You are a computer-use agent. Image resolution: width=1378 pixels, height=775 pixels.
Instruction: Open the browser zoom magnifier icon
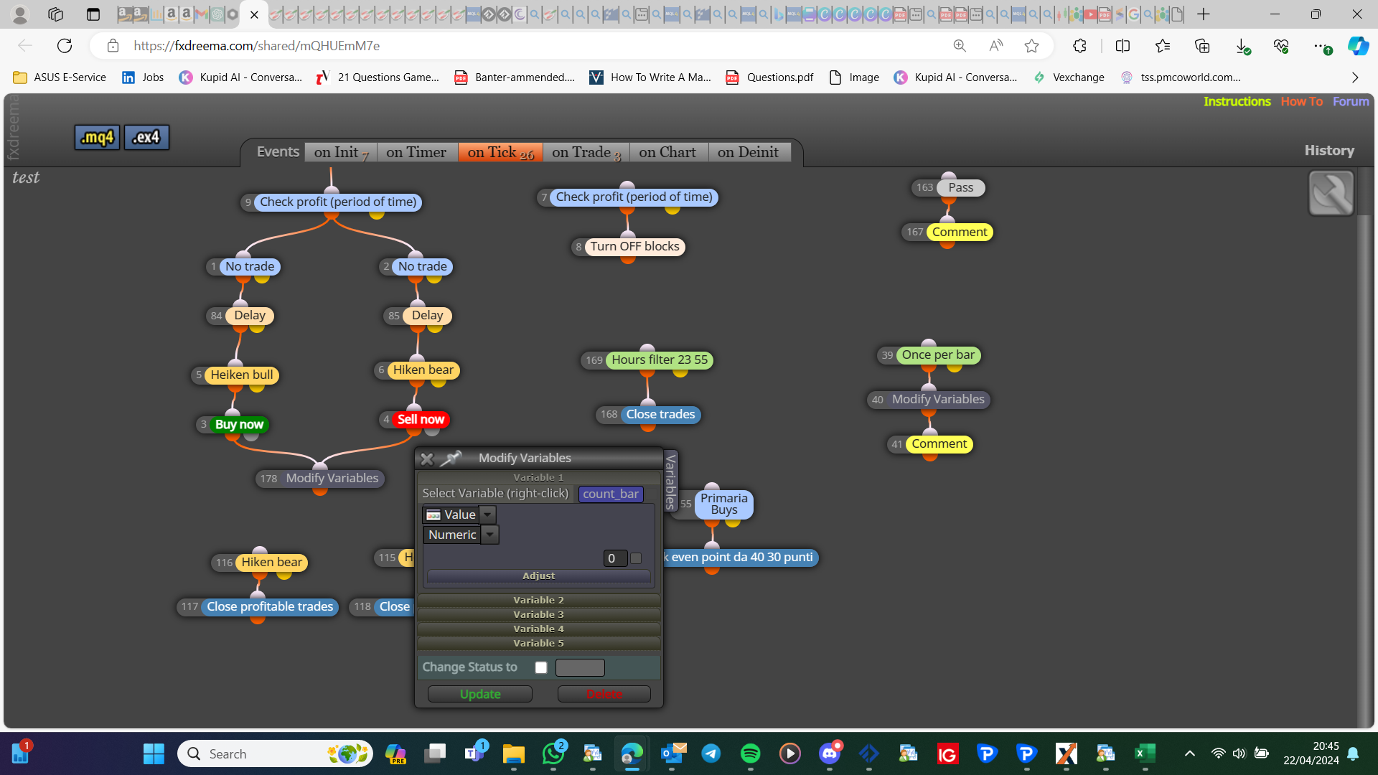(960, 46)
